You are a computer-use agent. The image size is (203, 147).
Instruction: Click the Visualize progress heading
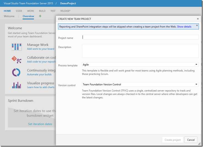(x=41, y=83)
